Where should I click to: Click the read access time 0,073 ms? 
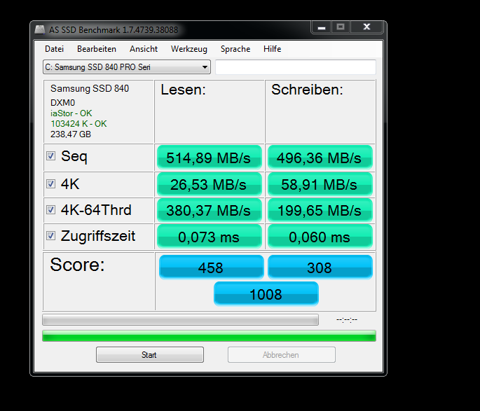[210, 237]
